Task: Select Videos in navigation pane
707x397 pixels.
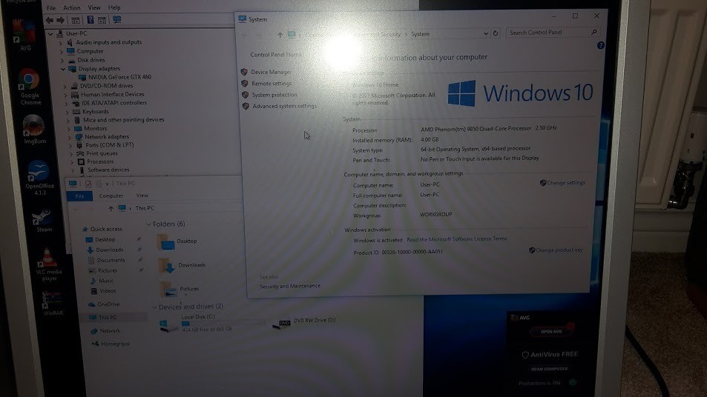Action: 108,291
